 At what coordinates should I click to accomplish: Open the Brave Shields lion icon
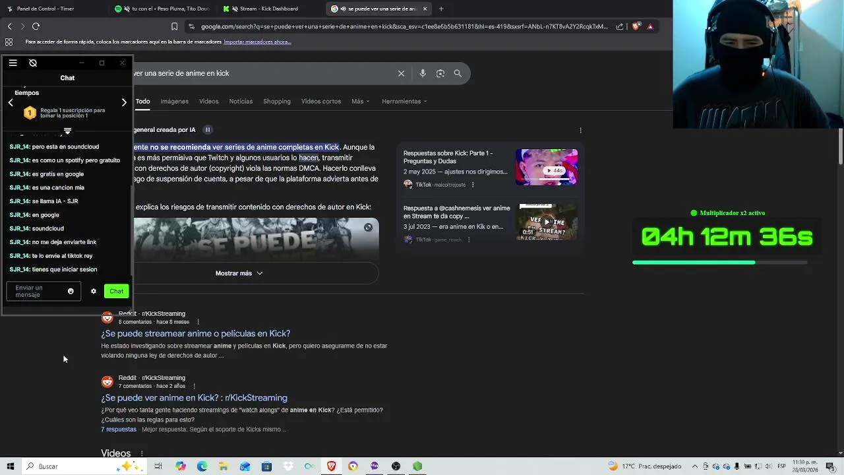pyautogui.click(x=636, y=26)
